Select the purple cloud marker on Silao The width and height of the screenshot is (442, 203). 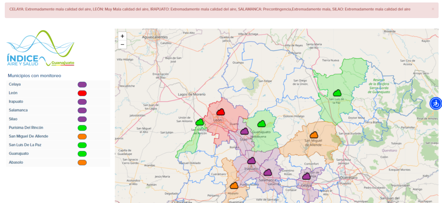pos(244,131)
